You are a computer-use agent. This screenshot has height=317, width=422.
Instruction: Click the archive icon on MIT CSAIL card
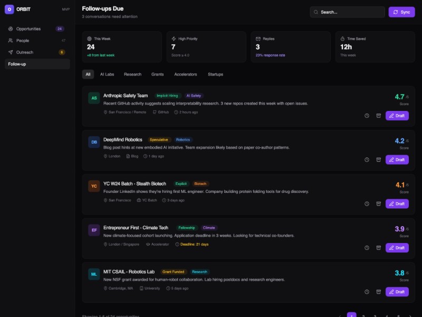[378, 292]
